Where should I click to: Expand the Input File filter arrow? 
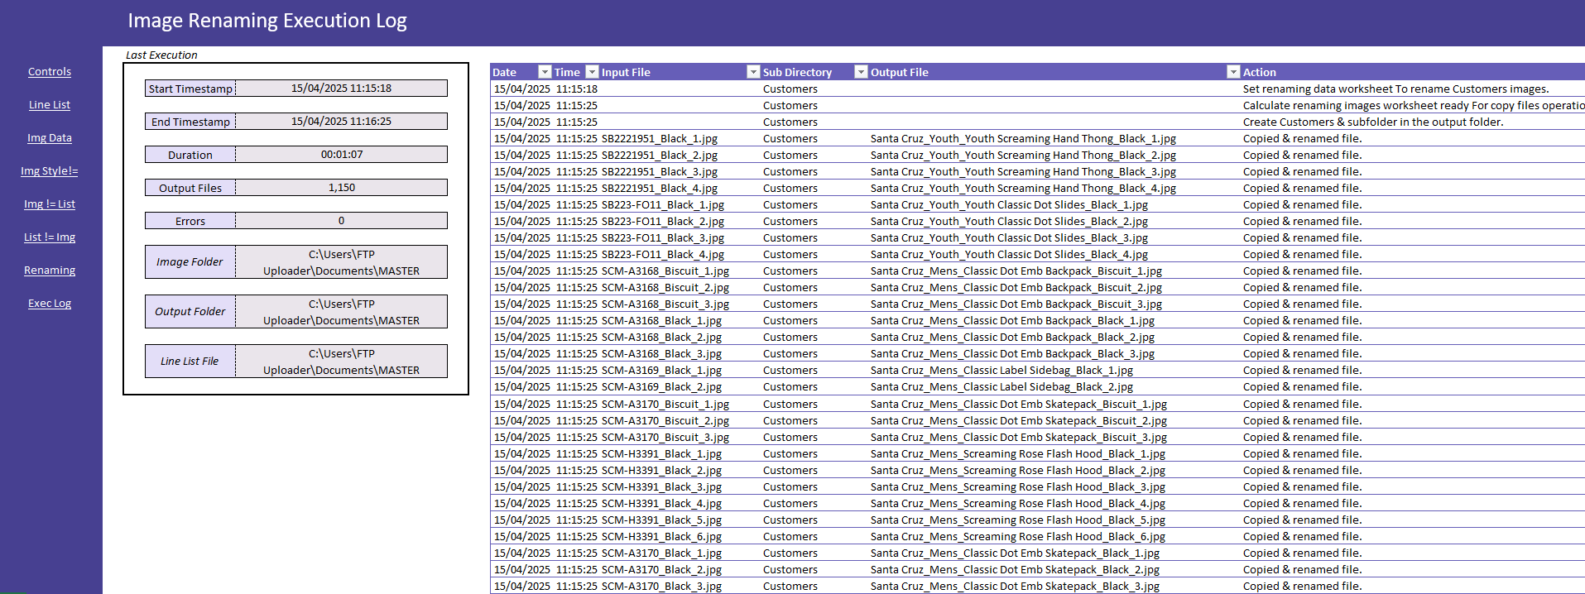753,72
